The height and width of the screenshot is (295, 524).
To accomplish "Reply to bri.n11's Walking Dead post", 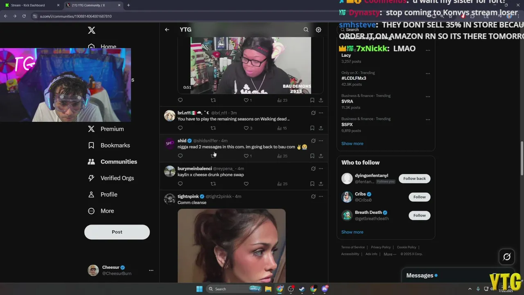I will pos(180,128).
